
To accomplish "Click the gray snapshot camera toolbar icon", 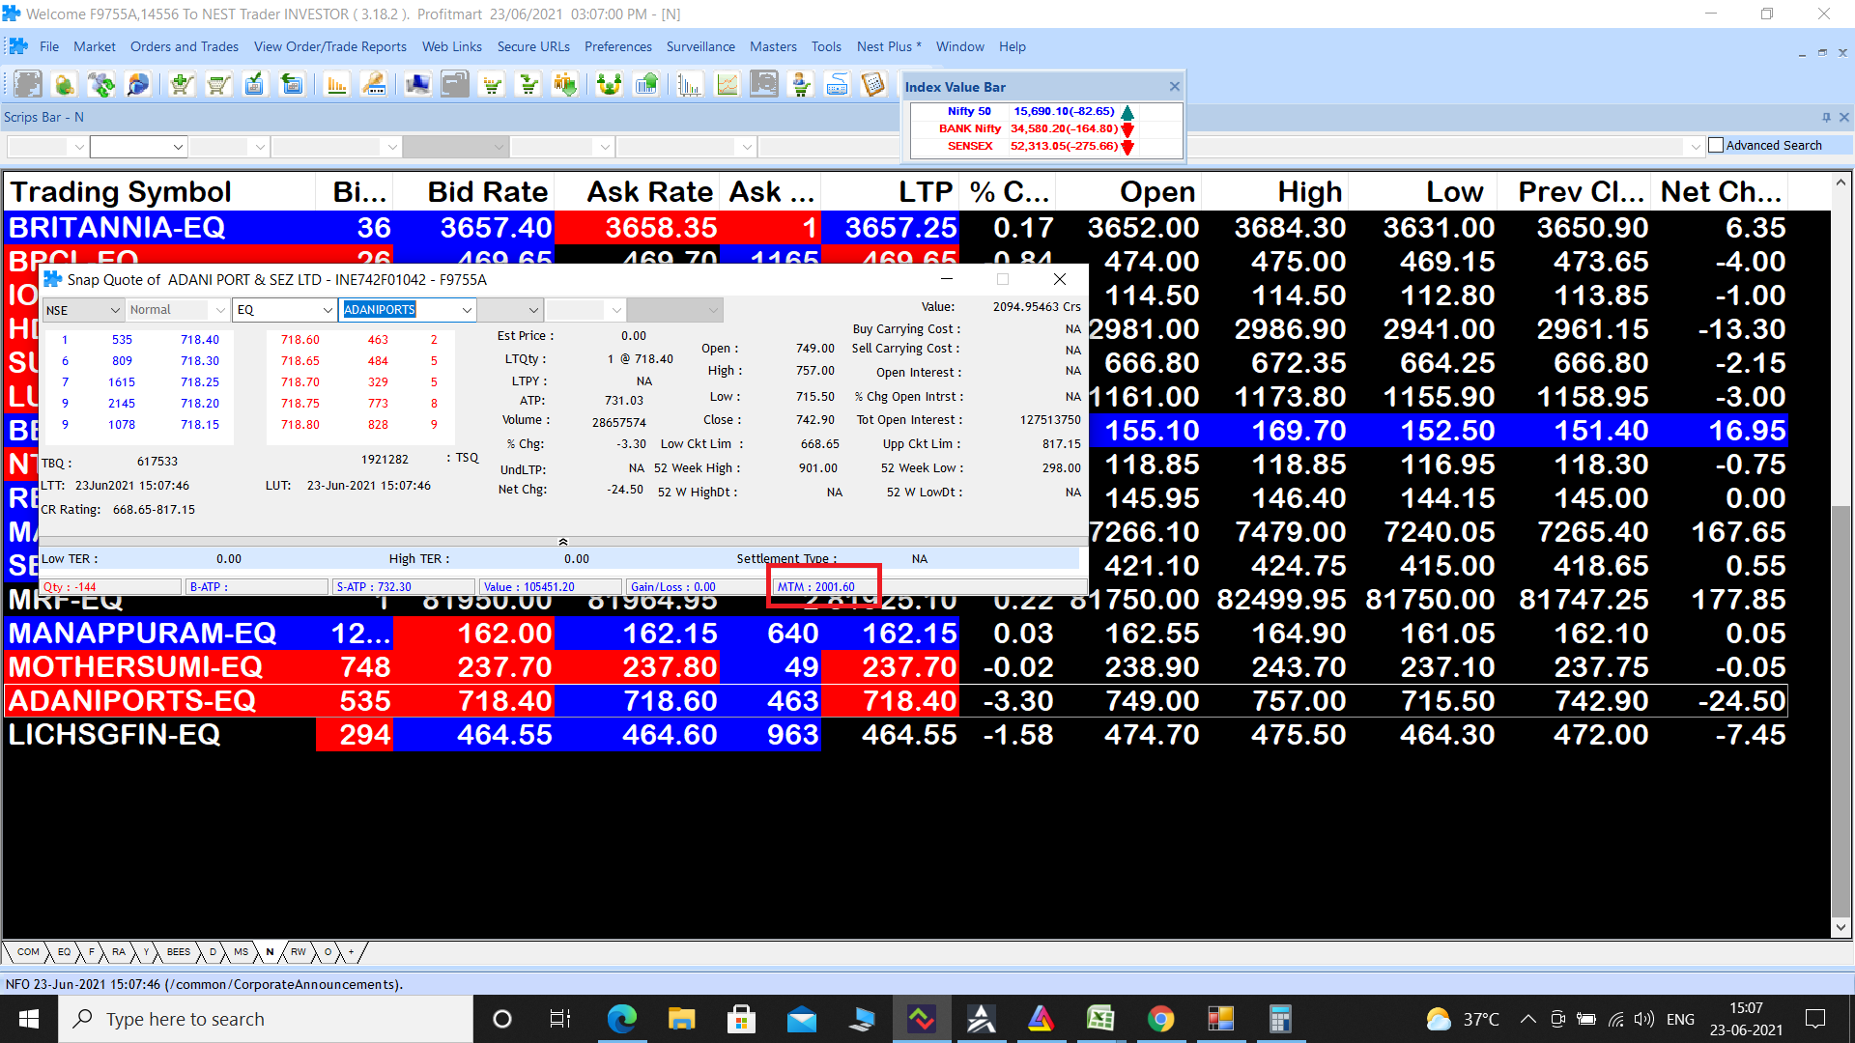I will point(764,85).
